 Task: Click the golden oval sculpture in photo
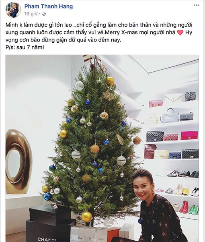[19, 161]
